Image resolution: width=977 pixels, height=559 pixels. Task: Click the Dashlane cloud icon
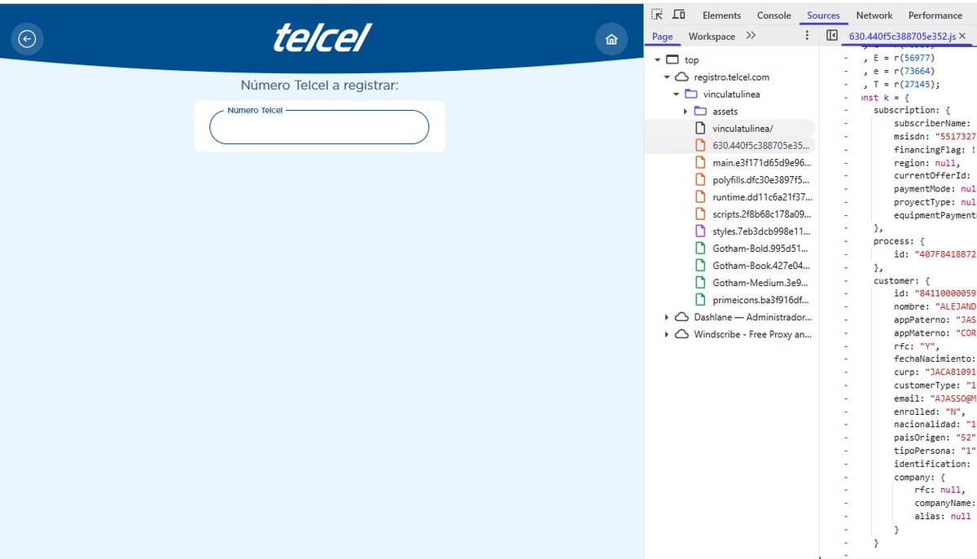point(681,317)
